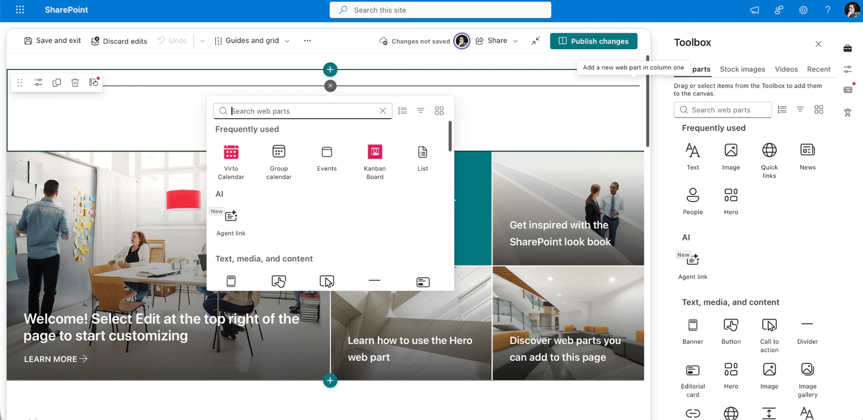This screenshot has width=863, height=420.
Task: Open toolbox briefcase icon in right rail
Action: (848, 48)
